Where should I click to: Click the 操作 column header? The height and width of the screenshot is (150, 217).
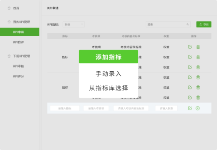[194, 36]
